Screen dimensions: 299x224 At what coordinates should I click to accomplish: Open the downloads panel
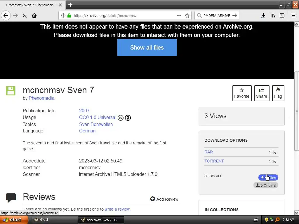click(x=263, y=15)
